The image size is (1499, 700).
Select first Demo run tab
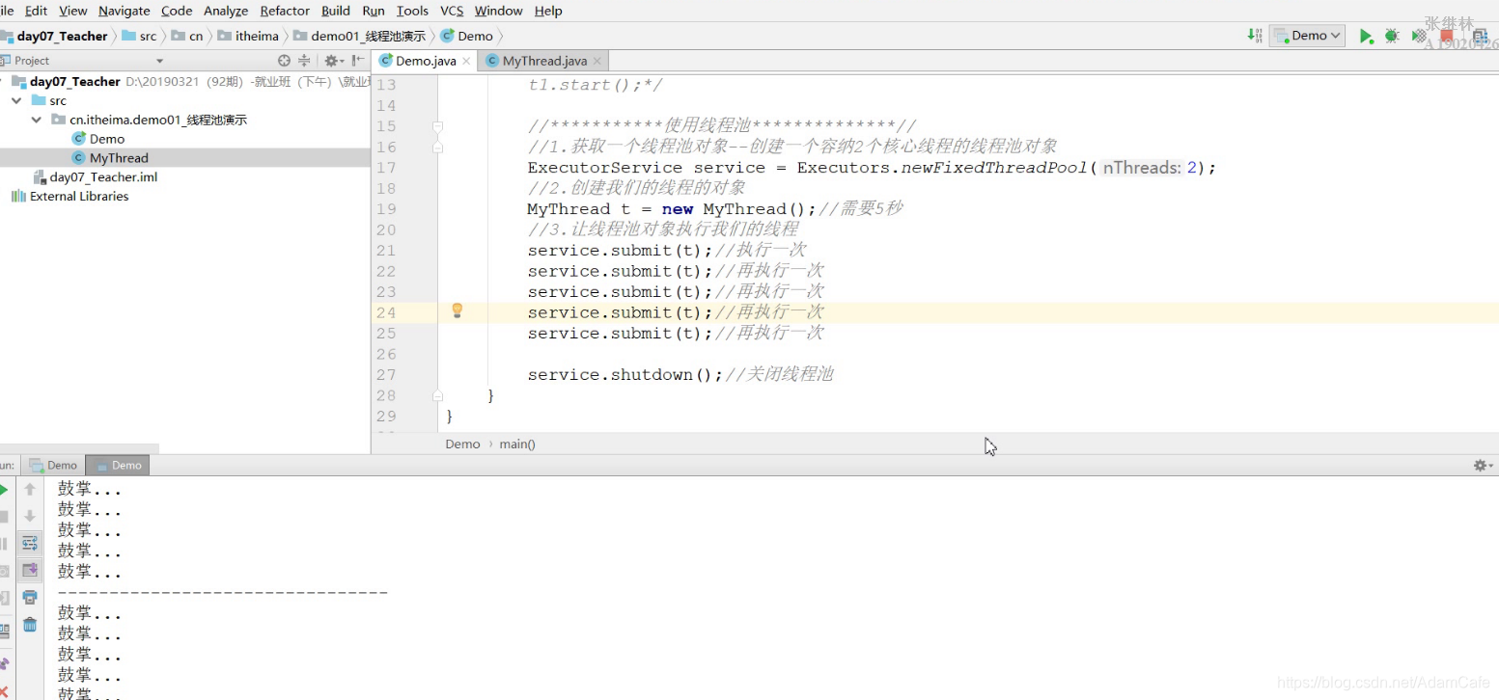(53, 465)
